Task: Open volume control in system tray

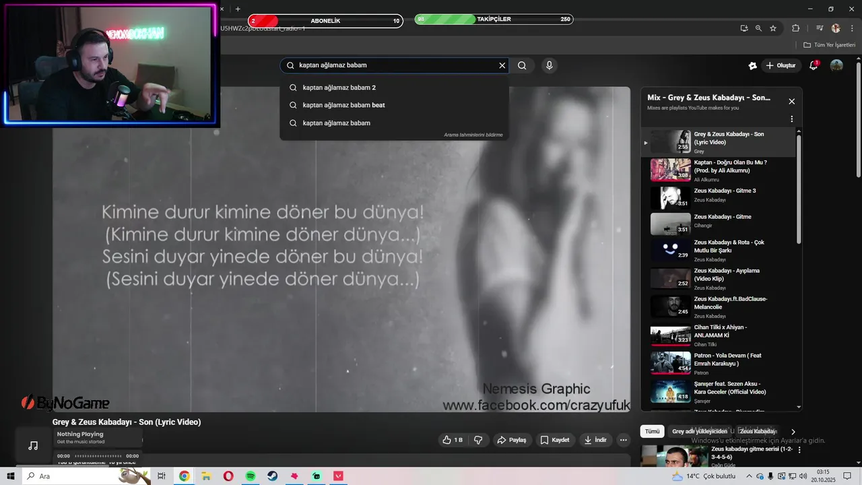Action: tap(803, 476)
